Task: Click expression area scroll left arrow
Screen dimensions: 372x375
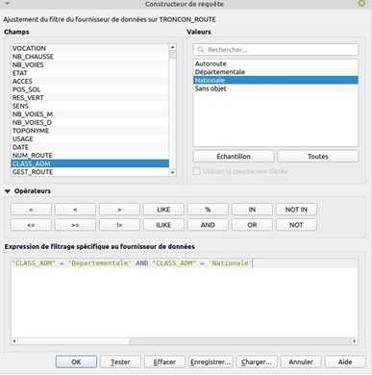Action: (x=14, y=341)
